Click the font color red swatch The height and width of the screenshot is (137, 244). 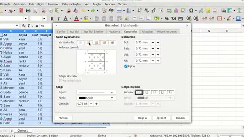point(76,19)
